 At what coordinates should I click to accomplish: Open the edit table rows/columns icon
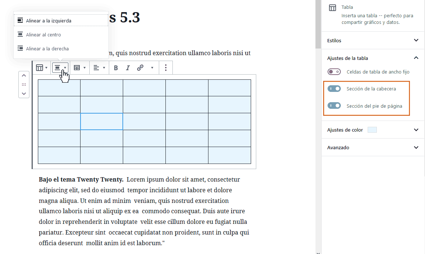(79, 68)
